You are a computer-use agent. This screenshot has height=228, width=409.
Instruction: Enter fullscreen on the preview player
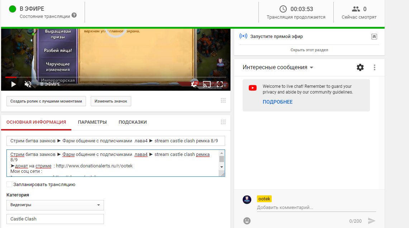220,84
